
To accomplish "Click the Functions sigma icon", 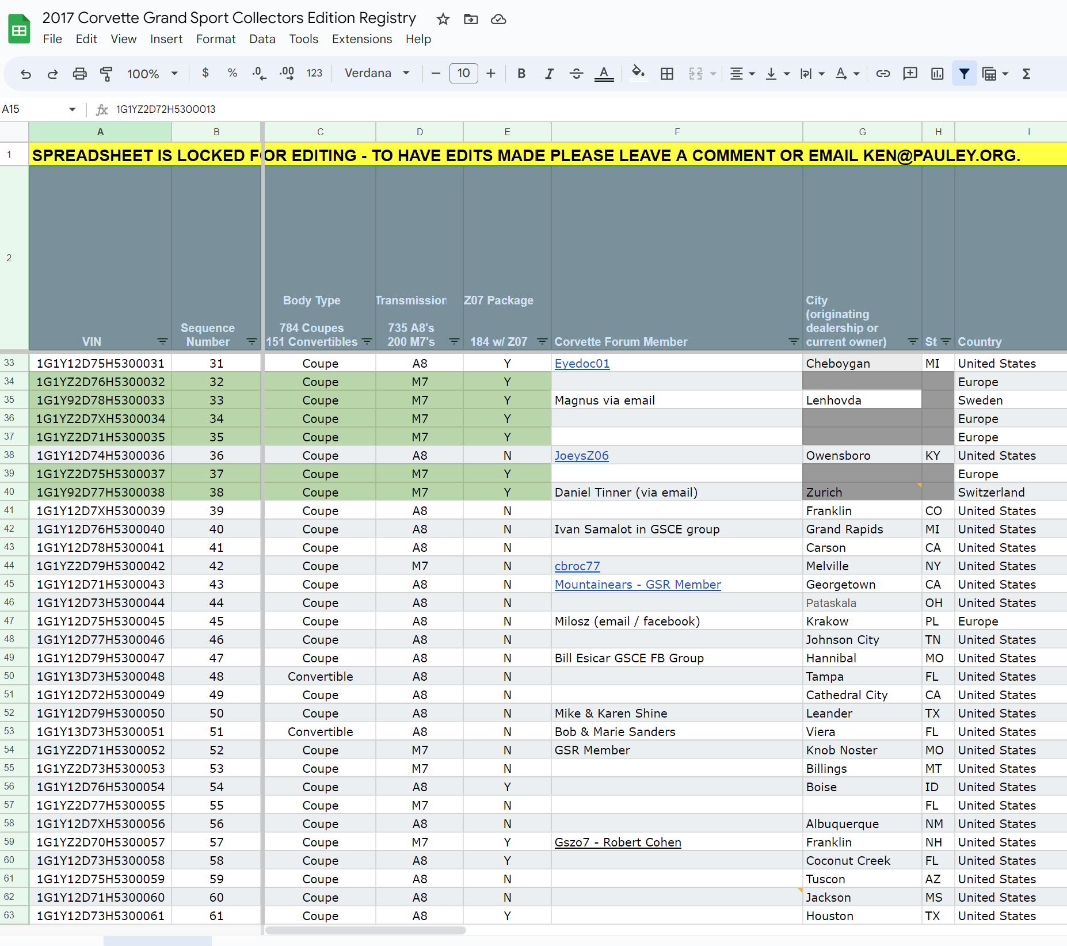I will point(1027,74).
